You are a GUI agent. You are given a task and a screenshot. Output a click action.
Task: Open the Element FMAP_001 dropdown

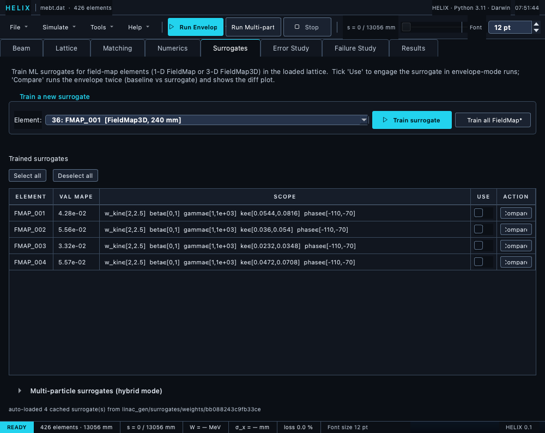pos(207,120)
